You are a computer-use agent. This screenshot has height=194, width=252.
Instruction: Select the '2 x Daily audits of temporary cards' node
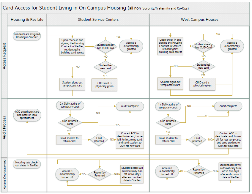coord(70,105)
